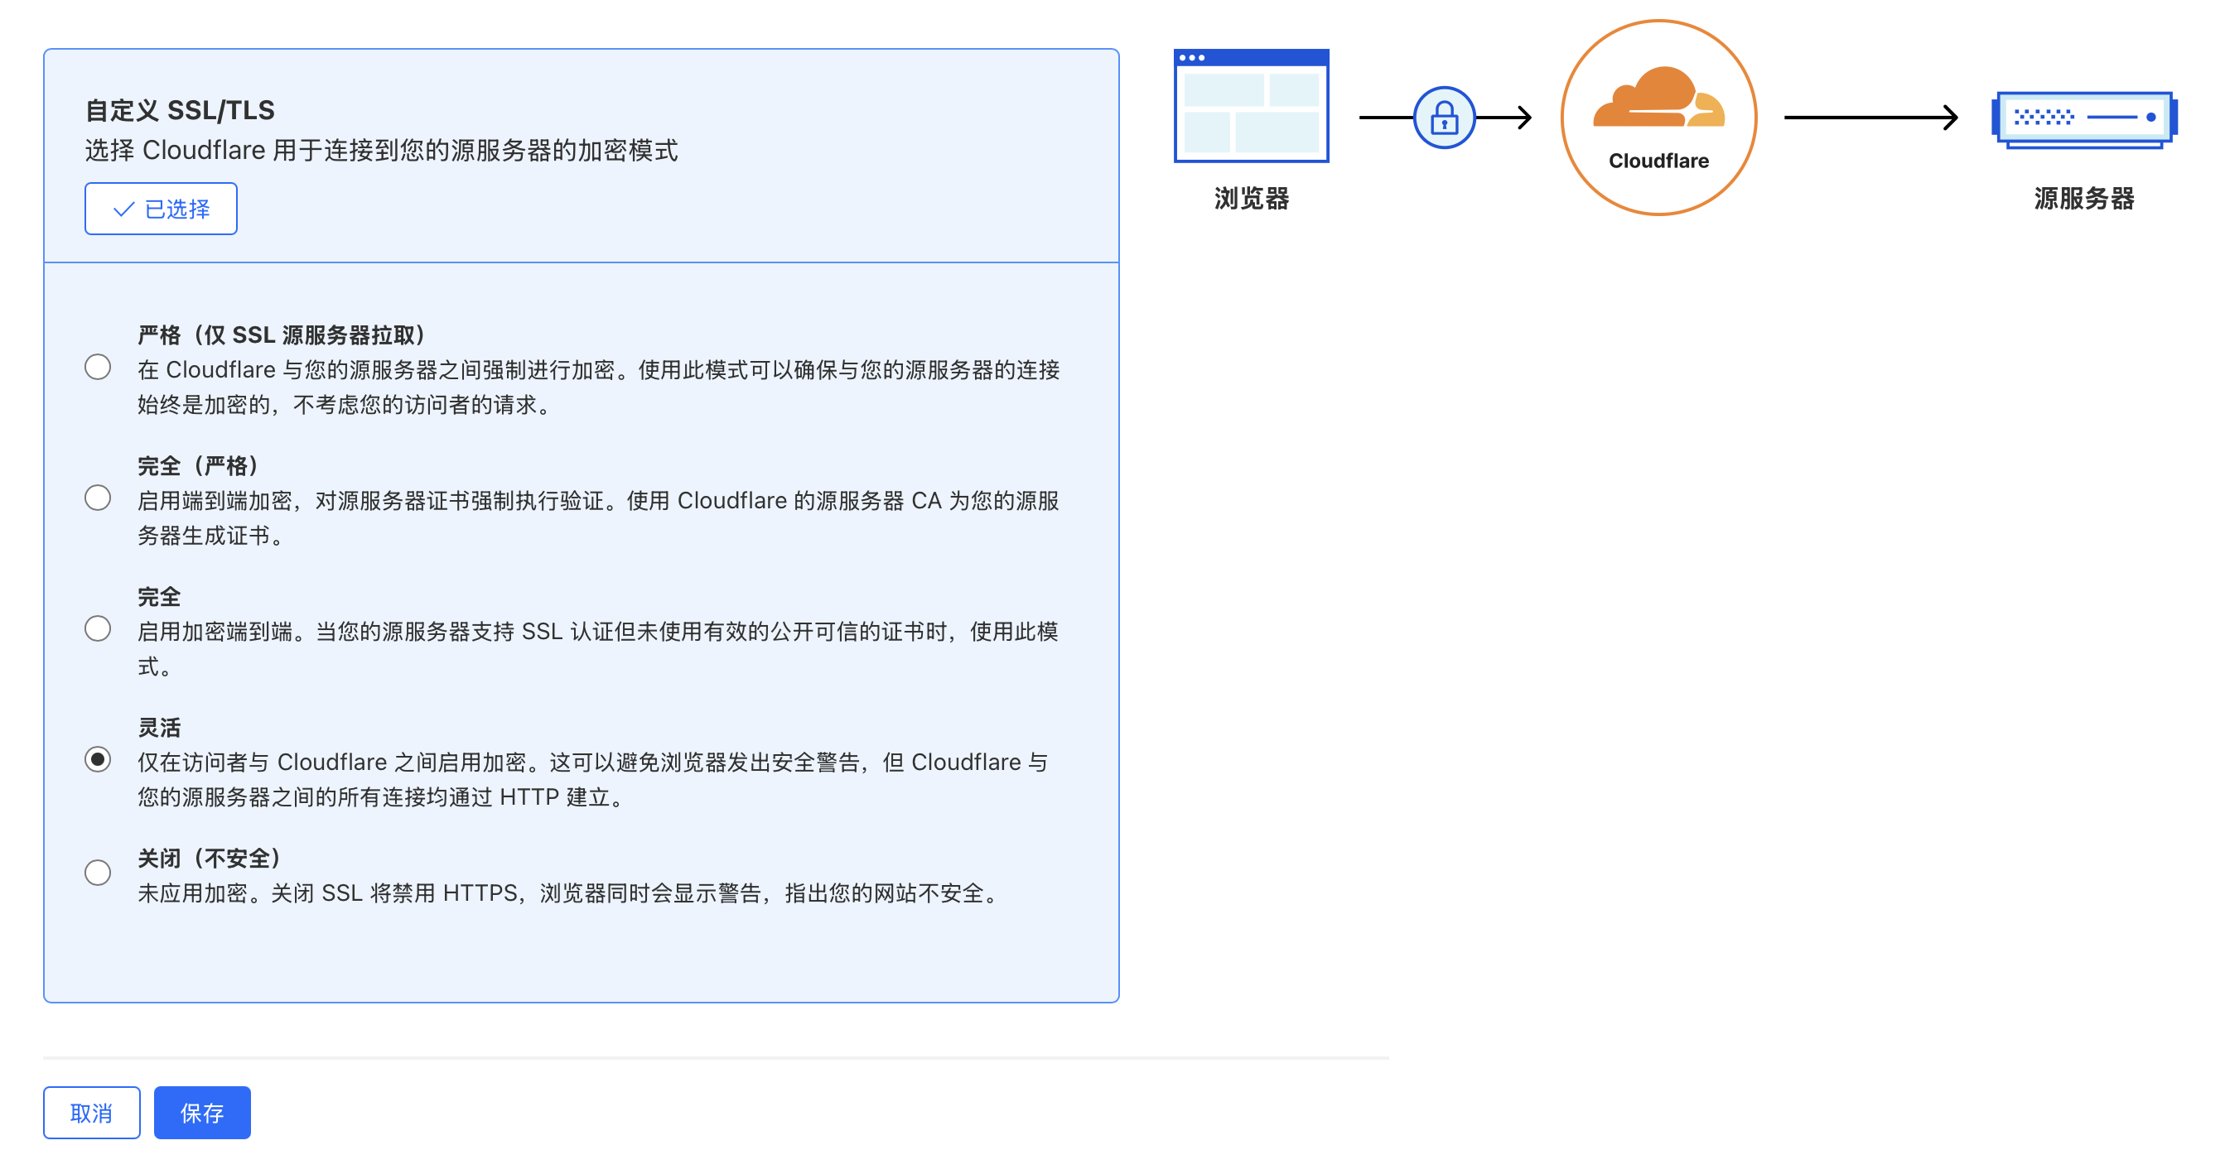Image resolution: width=2230 pixels, height=1174 pixels.
Task: Click the 灵活 option title text
Action: (x=159, y=728)
